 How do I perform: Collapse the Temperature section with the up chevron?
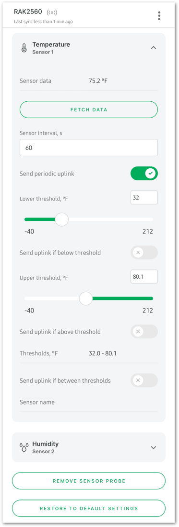[x=154, y=48]
